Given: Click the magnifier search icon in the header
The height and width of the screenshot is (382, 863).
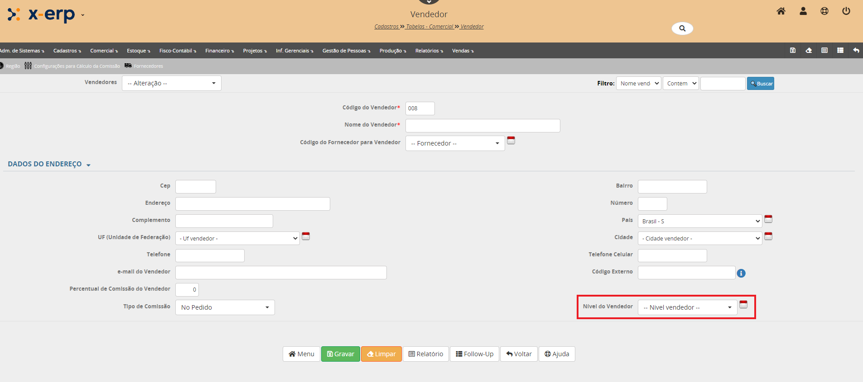Looking at the screenshot, I should click(682, 28).
